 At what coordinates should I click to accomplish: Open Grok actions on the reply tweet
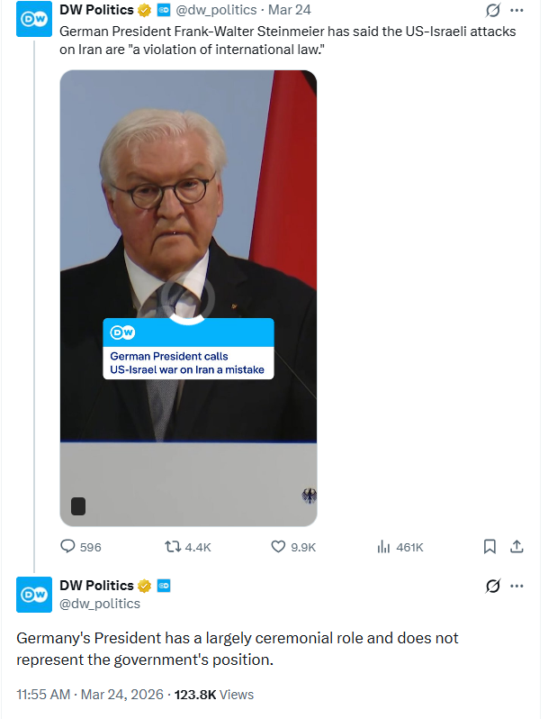(492, 586)
